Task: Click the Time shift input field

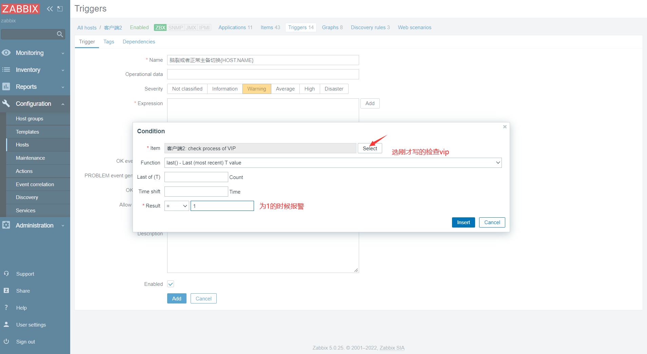Action: click(196, 192)
